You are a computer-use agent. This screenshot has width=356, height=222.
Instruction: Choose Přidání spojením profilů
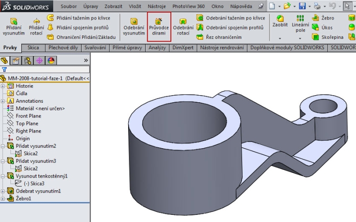click(78, 27)
